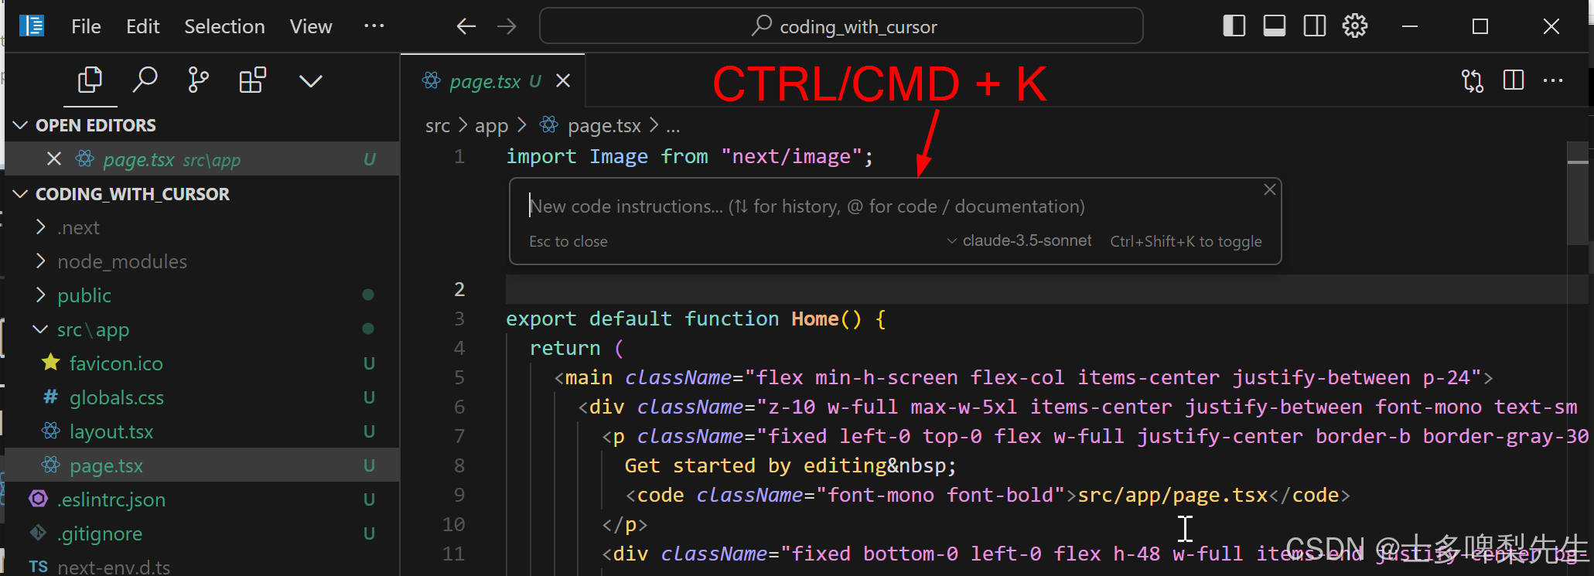Click the 'Home' function name in code
This screenshot has height=576, width=1594.
[815, 319]
